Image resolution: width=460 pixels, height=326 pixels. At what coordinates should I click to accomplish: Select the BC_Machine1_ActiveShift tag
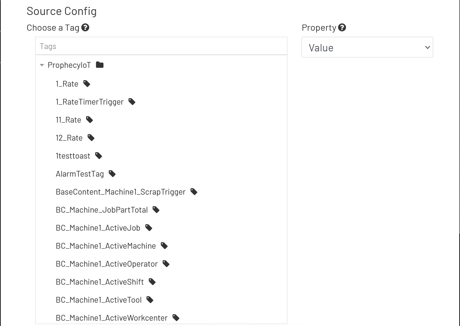click(100, 281)
